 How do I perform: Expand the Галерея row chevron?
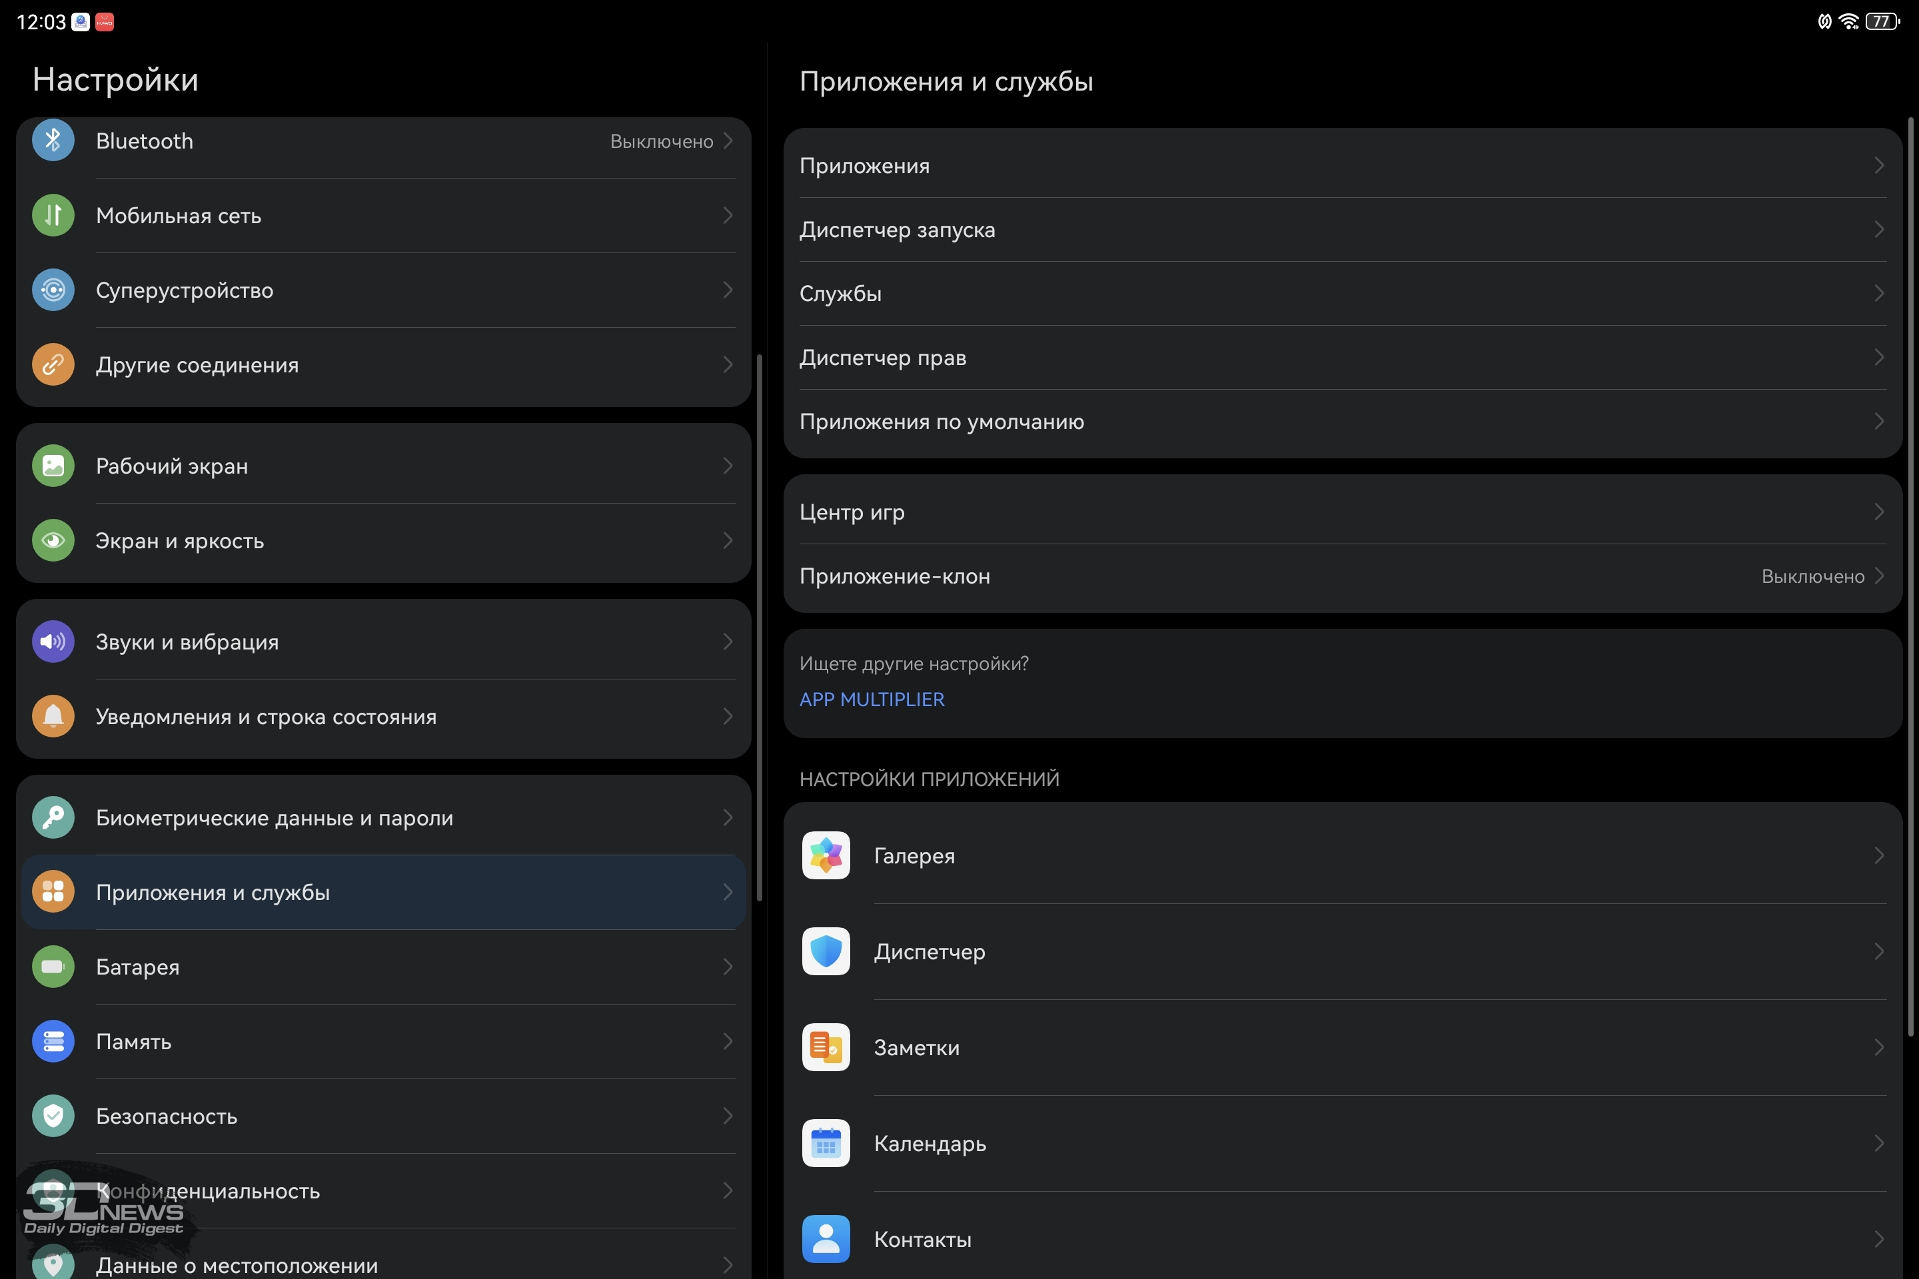1879,855
